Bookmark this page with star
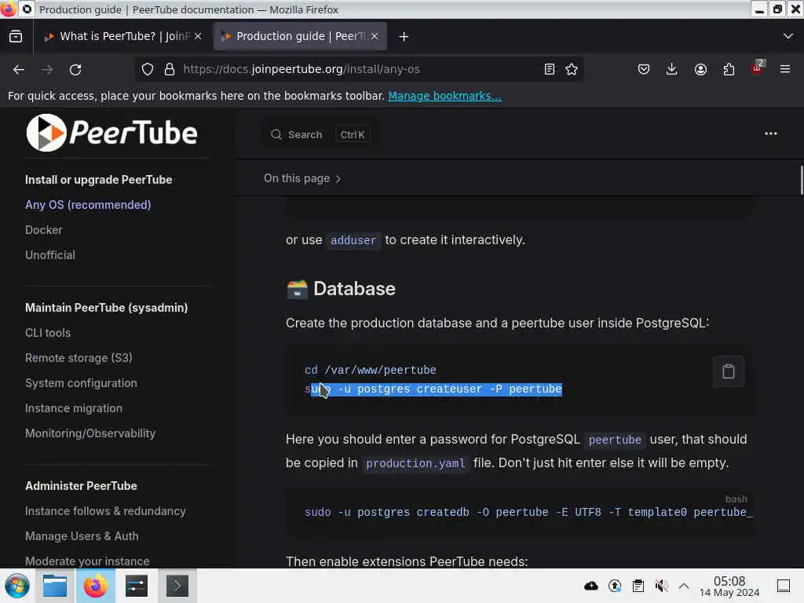 [572, 69]
